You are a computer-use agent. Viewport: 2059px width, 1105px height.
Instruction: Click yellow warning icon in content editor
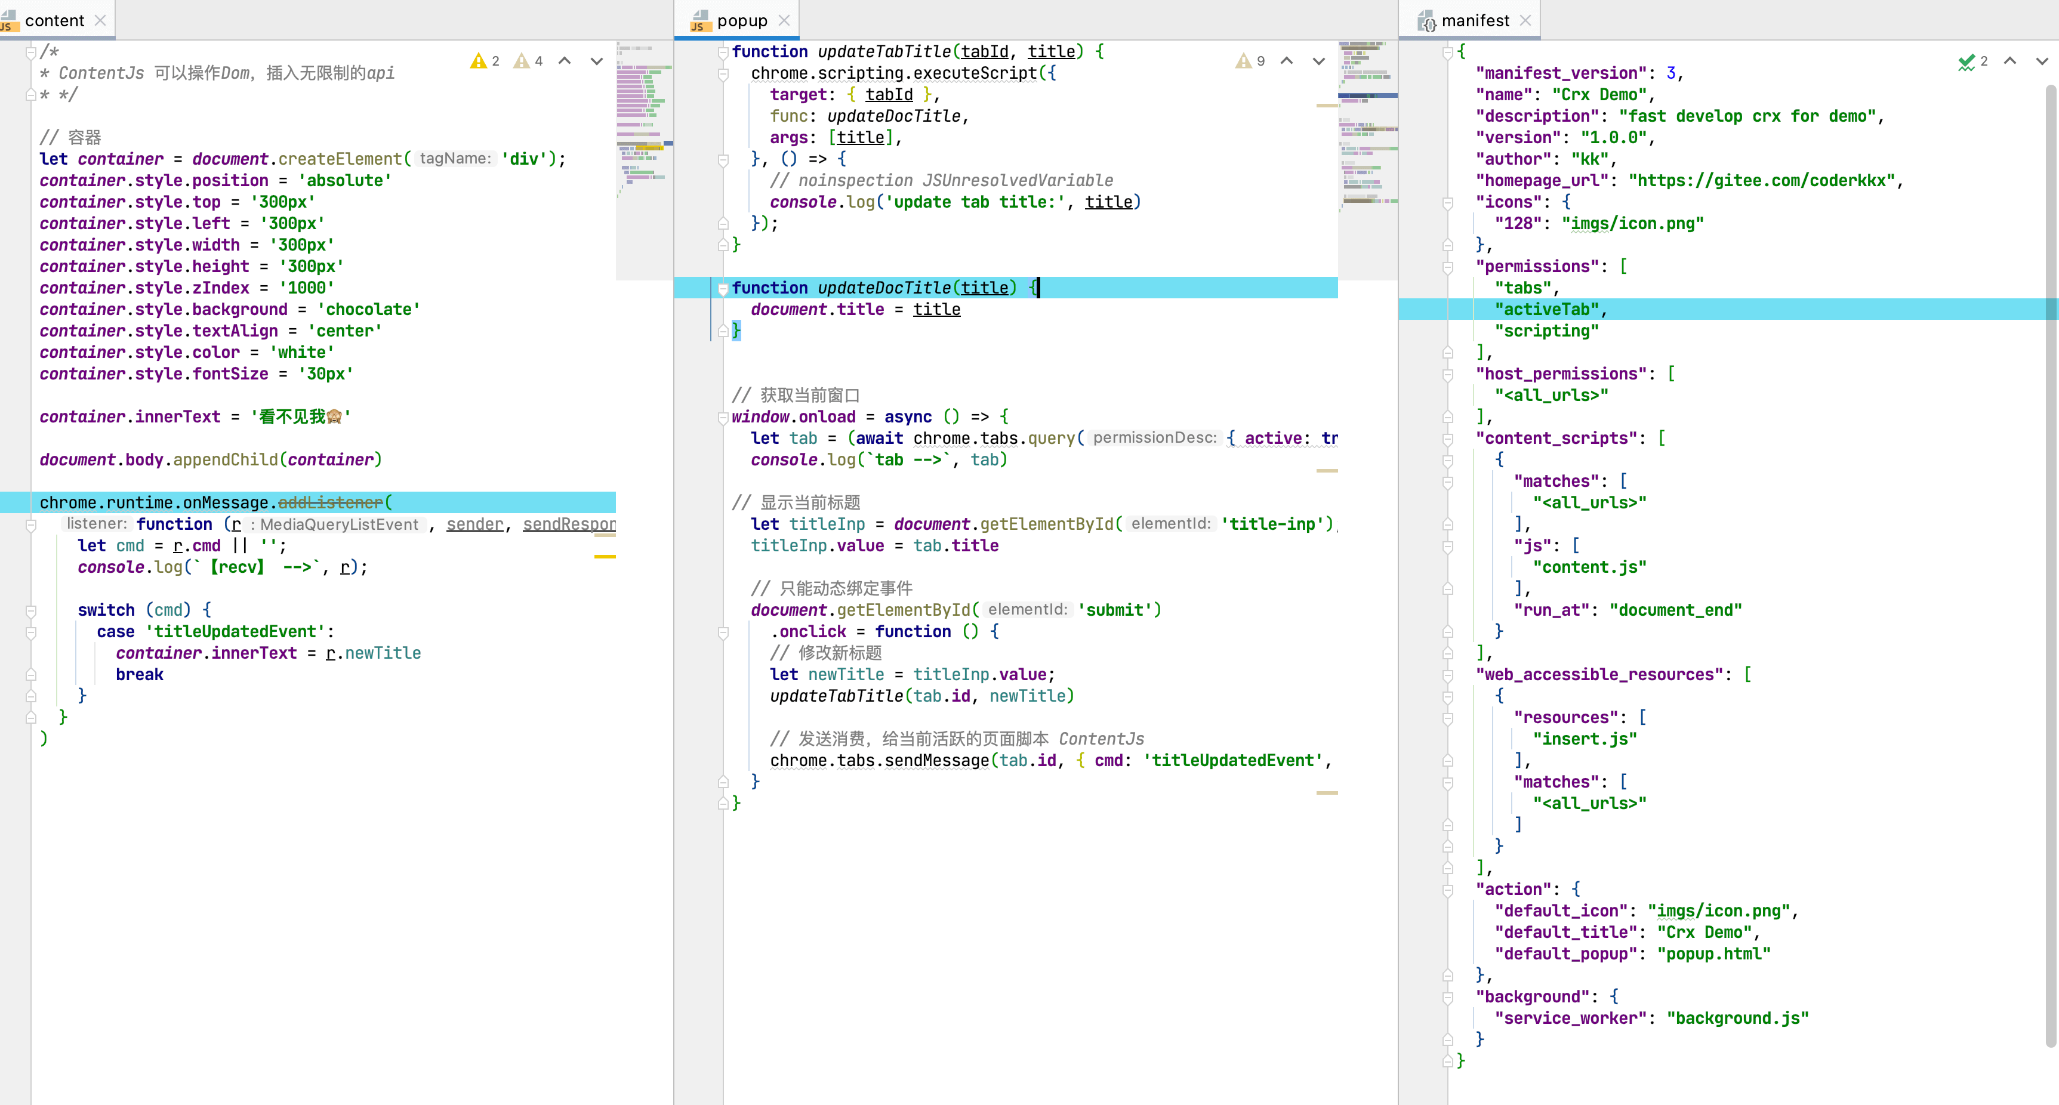point(478,61)
